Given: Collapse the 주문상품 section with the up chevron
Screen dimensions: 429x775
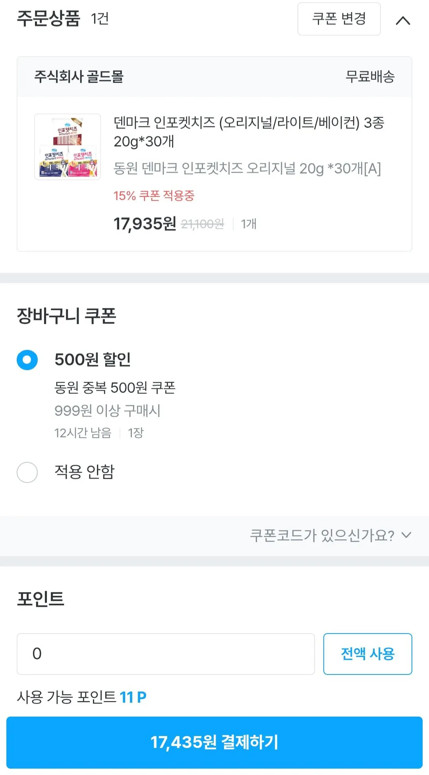Looking at the screenshot, I should (403, 20).
